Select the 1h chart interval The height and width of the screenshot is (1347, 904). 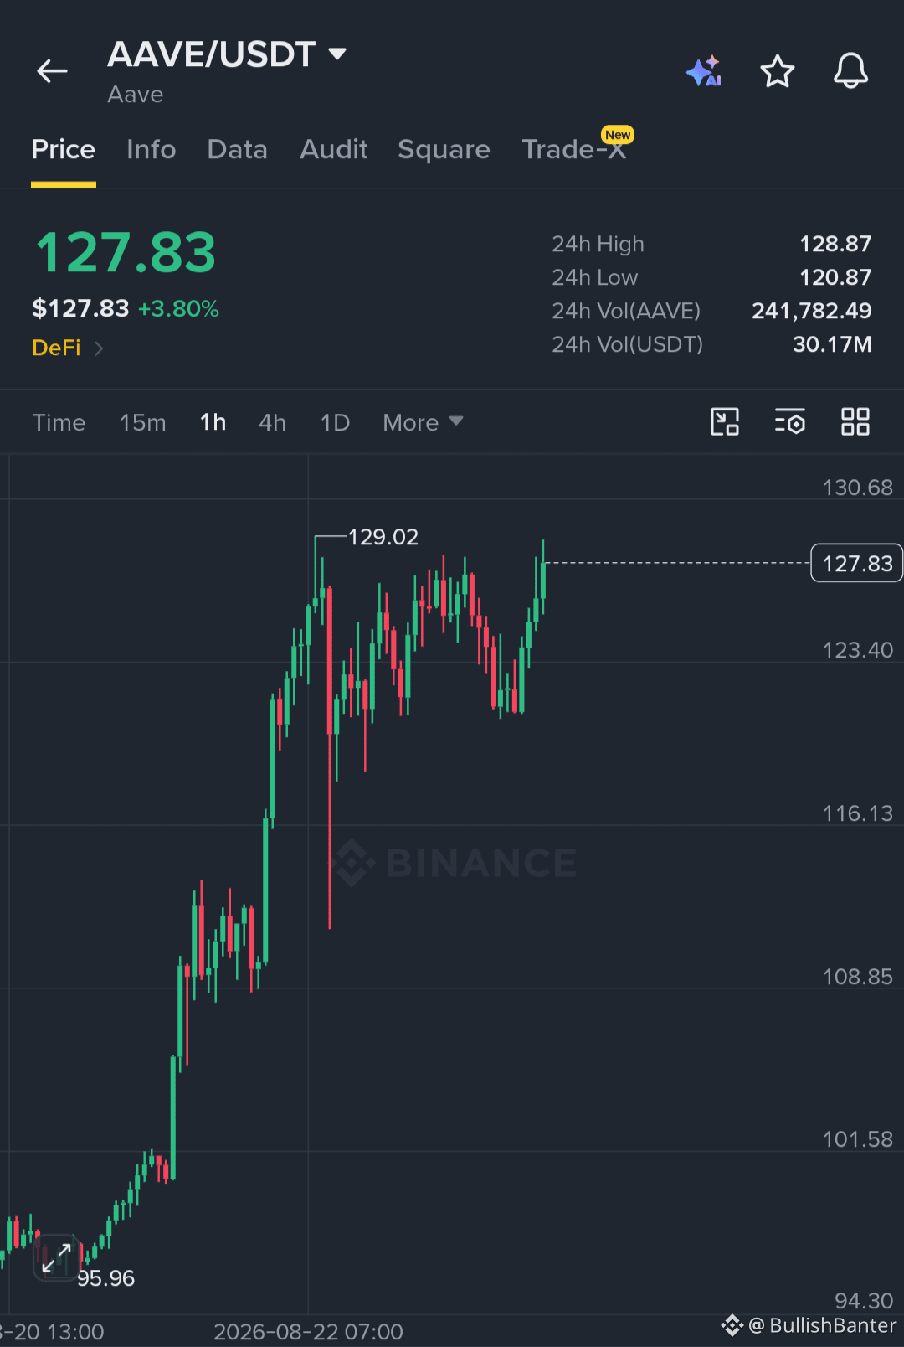(213, 423)
